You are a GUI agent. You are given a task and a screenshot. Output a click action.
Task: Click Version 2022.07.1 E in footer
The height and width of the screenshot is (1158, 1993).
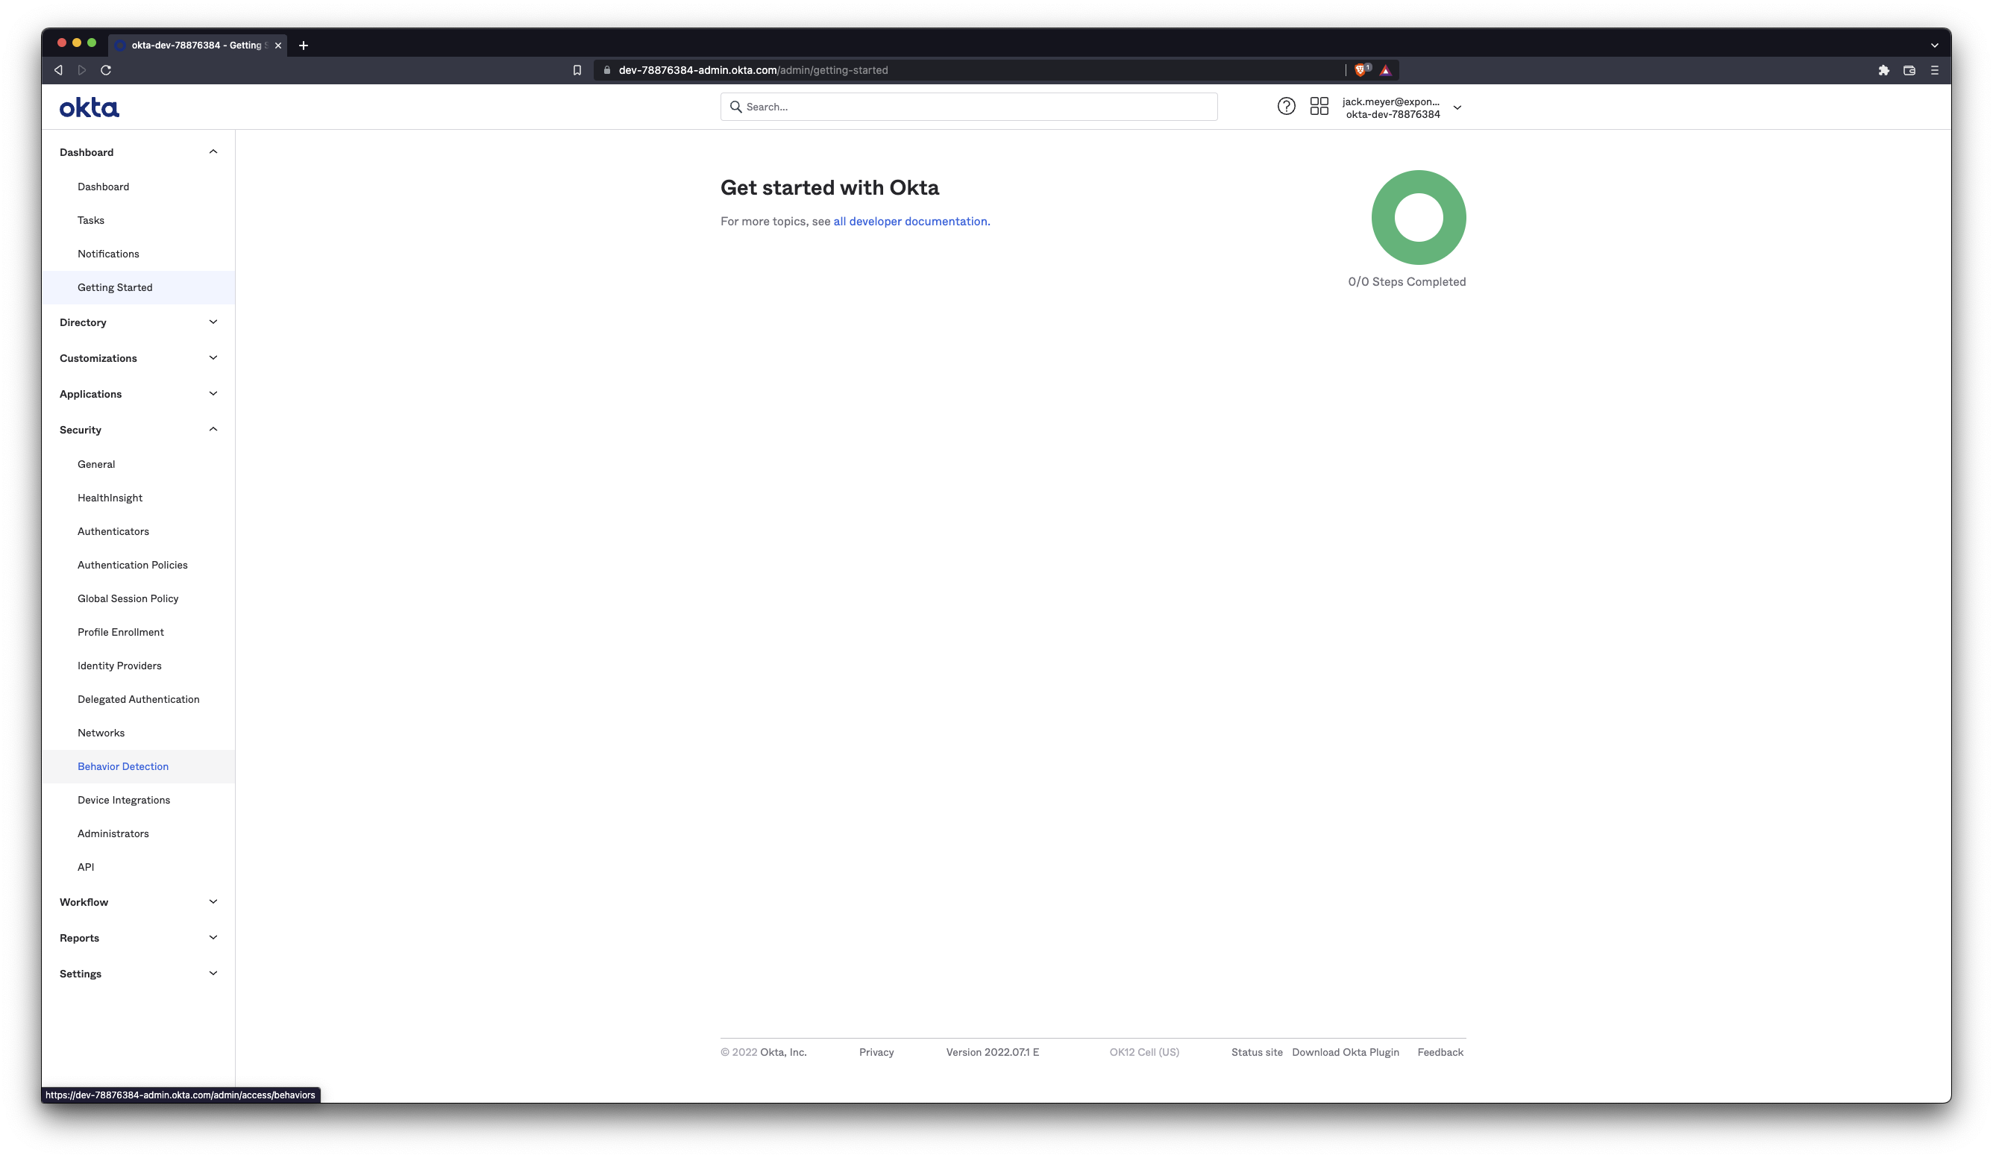[993, 1052]
